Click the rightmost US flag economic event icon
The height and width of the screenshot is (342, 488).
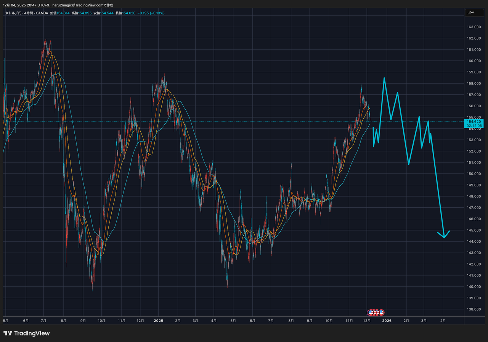[x=381, y=312]
